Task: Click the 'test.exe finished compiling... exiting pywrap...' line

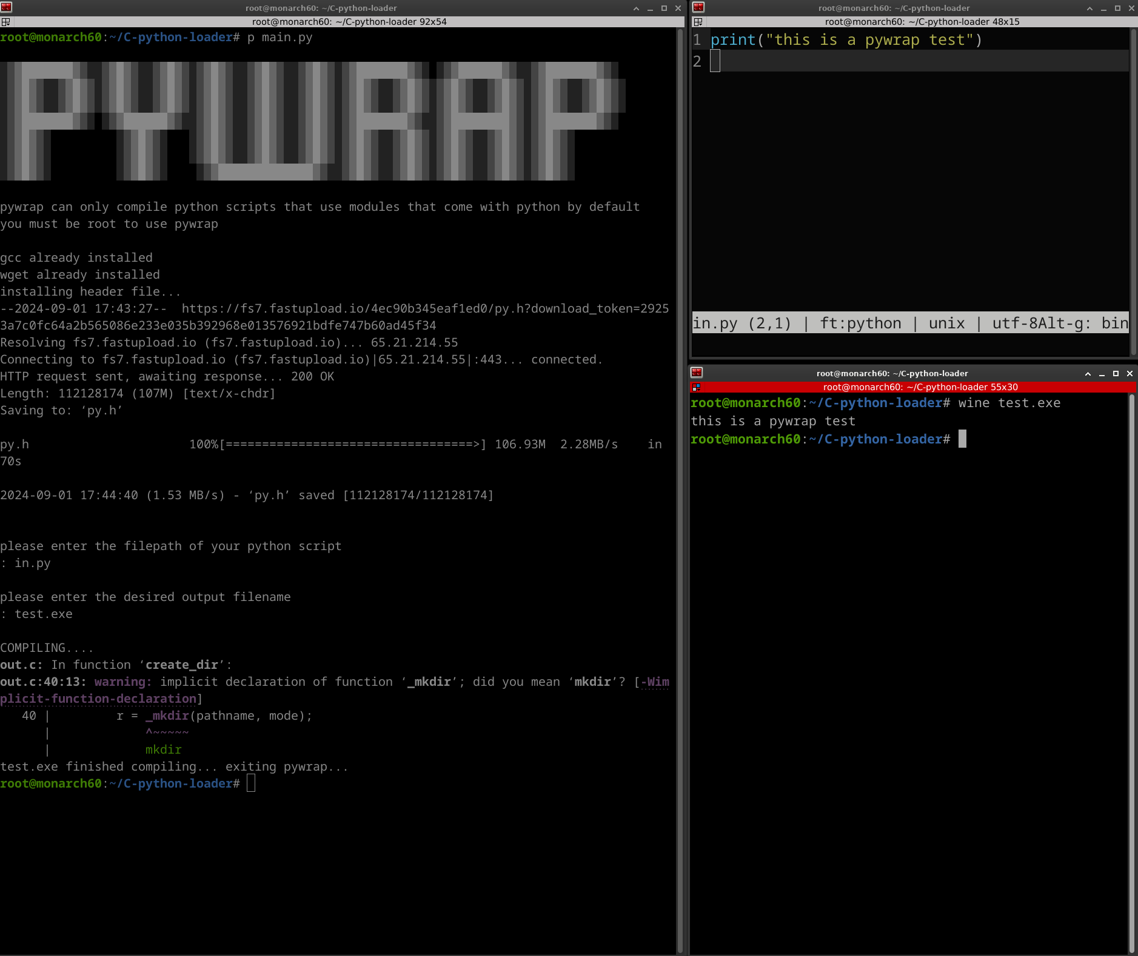Action: click(175, 767)
